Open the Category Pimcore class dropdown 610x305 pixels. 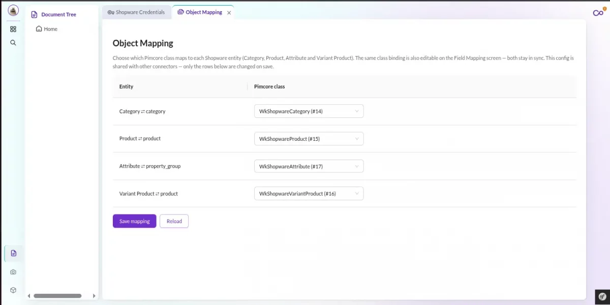click(309, 111)
